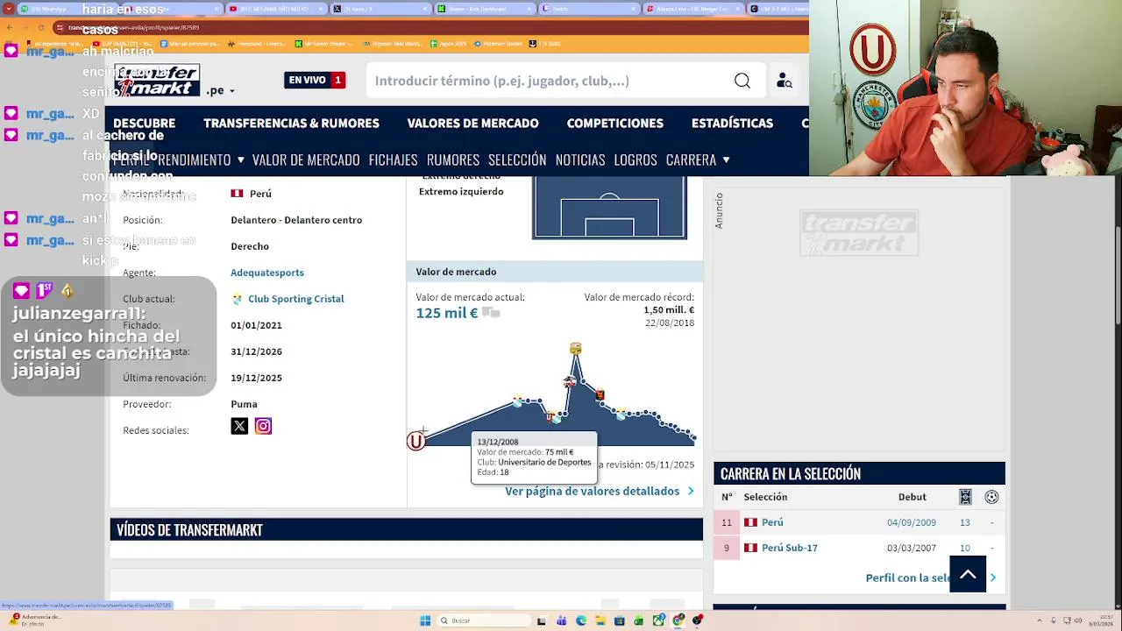1122x631 pixels.
Task: Click the Transfermarkt logo in header
Action: click(x=158, y=81)
